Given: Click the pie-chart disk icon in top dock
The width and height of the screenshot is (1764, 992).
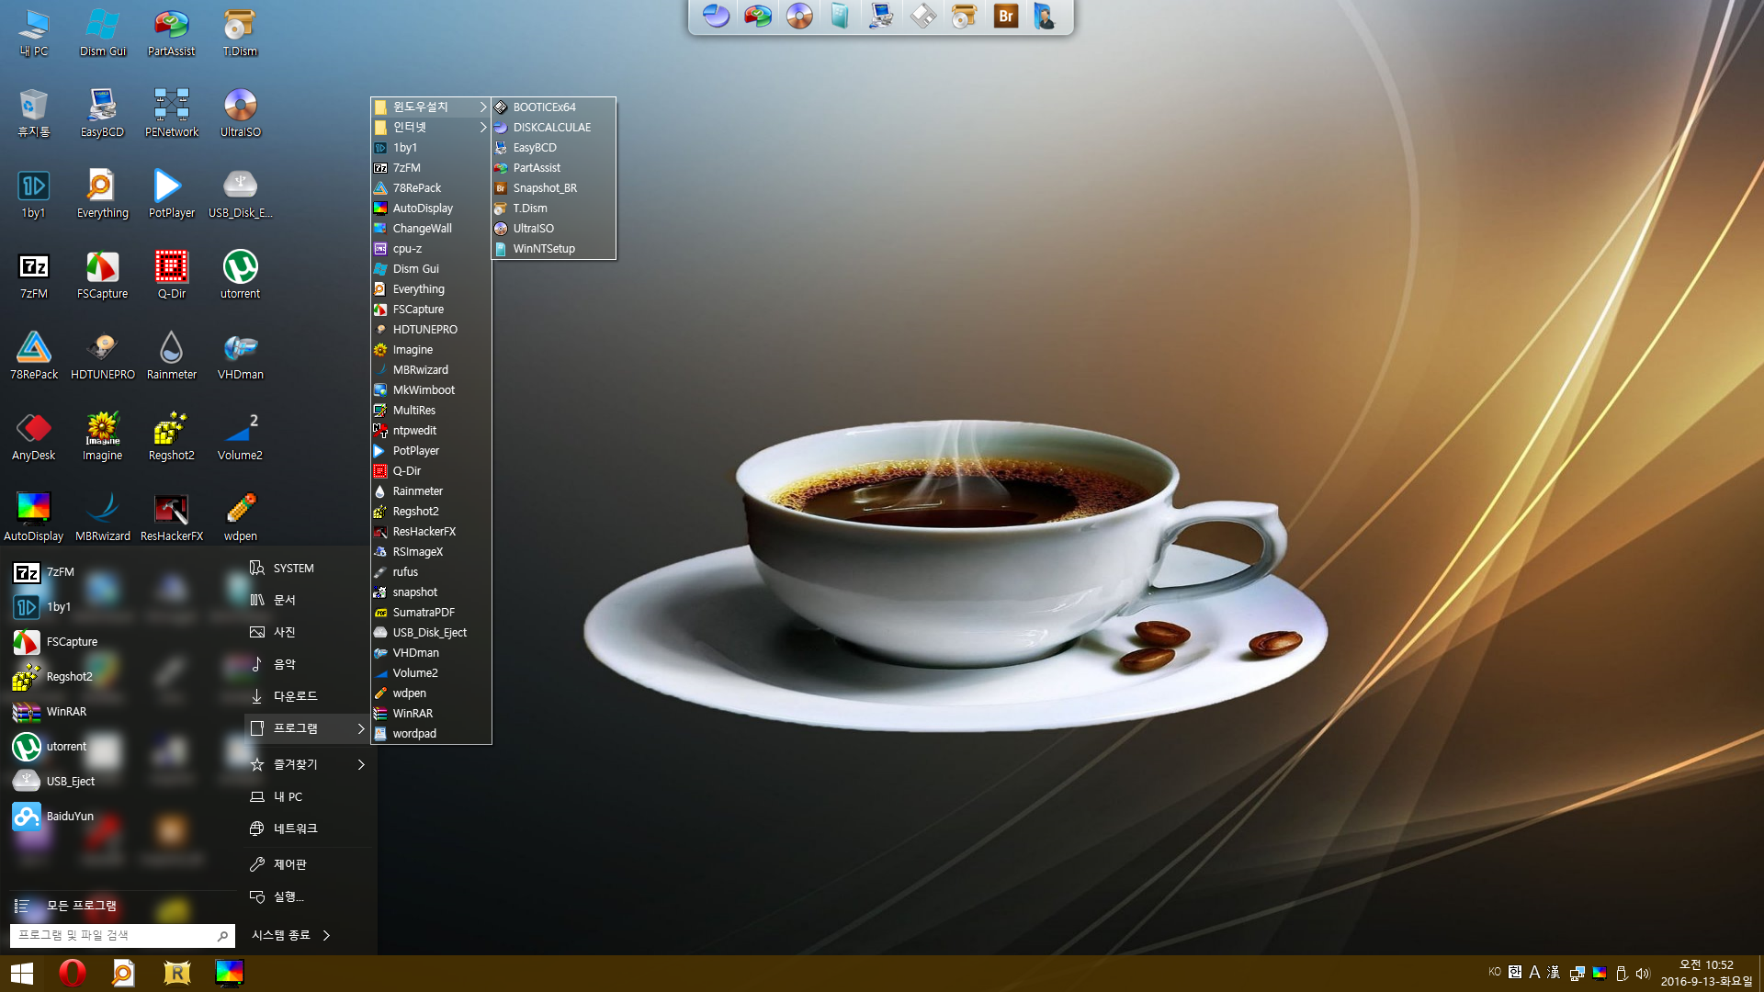Looking at the screenshot, I should (x=716, y=16).
